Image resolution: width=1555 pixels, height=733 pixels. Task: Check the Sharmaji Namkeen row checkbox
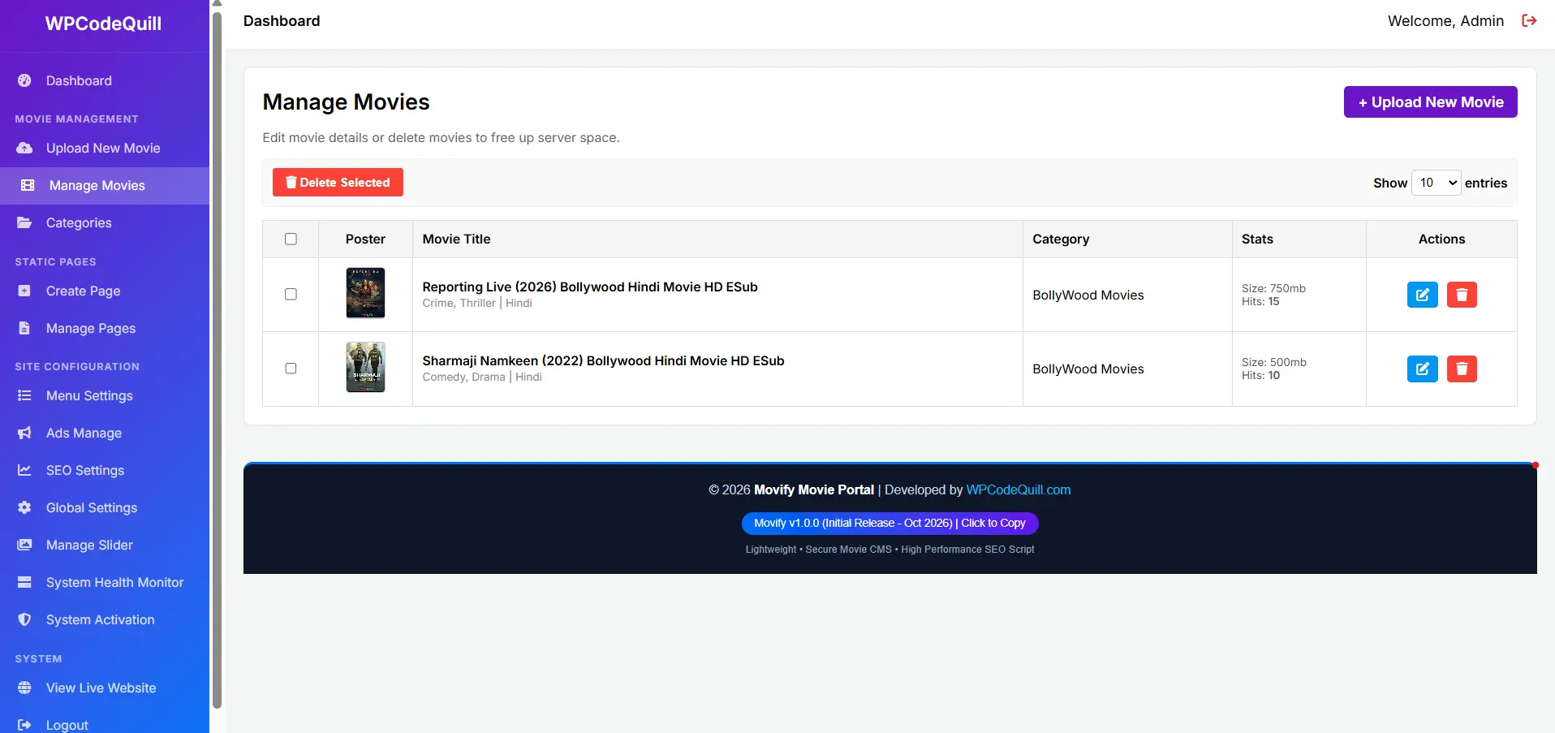click(x=291, y=368)
